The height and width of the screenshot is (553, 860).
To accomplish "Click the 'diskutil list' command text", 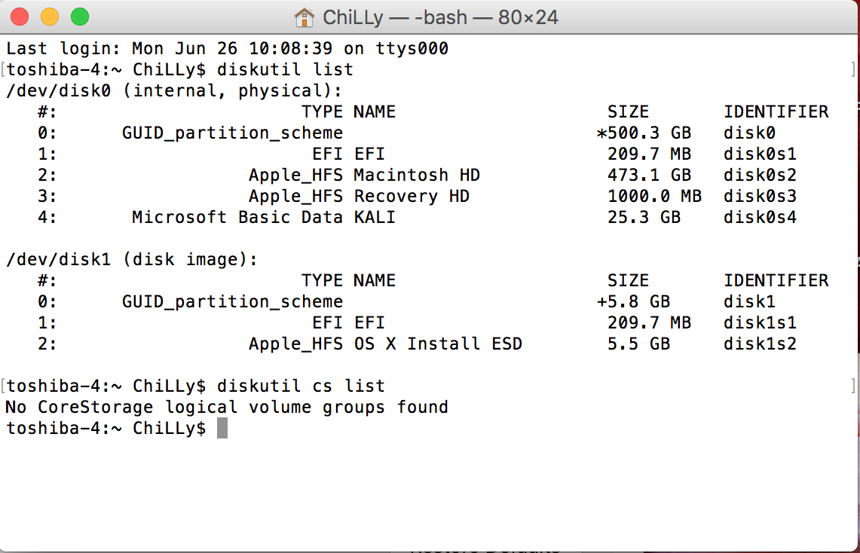I will coord(285,69).
